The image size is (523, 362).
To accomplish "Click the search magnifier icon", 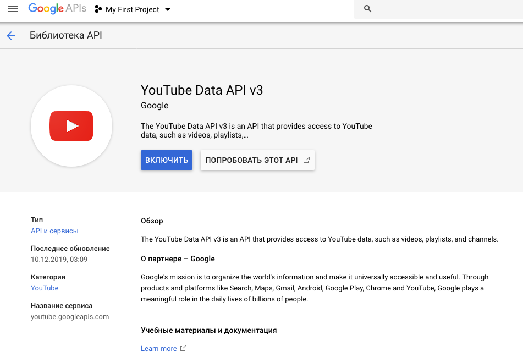I will click(x=367, y=9).
